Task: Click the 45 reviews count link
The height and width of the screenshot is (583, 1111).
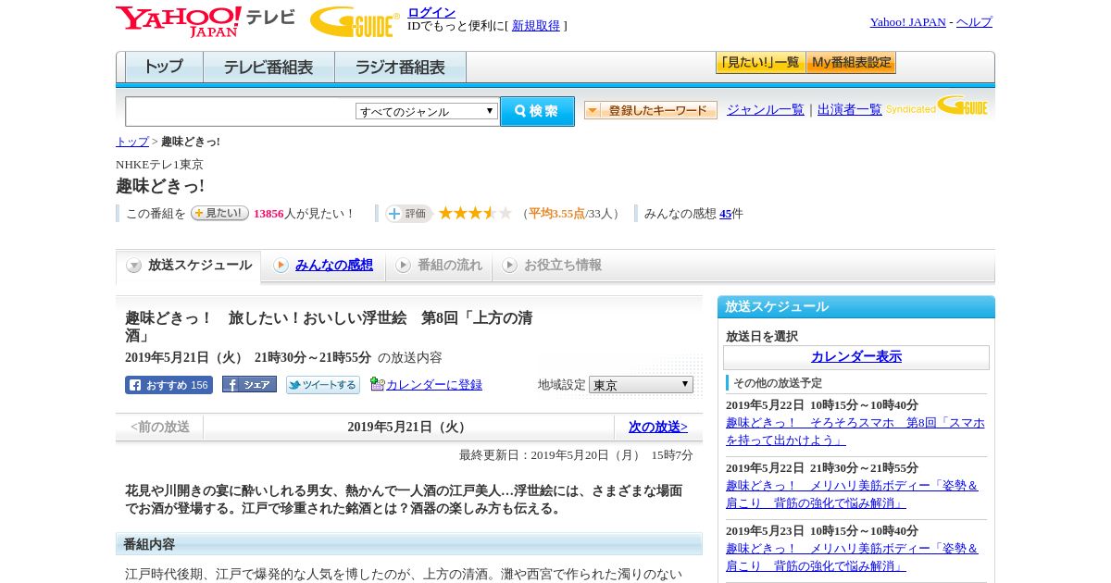Action: pyautogui.click(x=726, y=214)
